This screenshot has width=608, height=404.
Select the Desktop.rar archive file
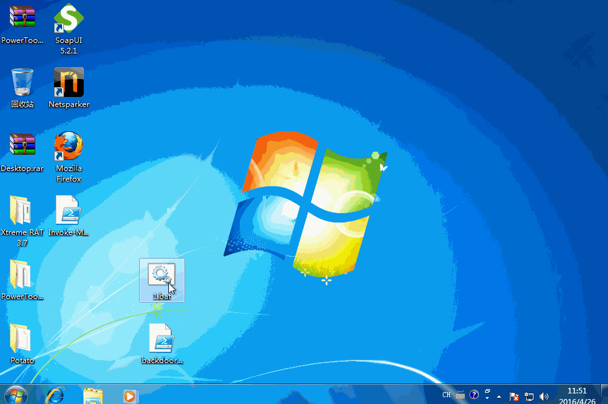click(22, 152)
